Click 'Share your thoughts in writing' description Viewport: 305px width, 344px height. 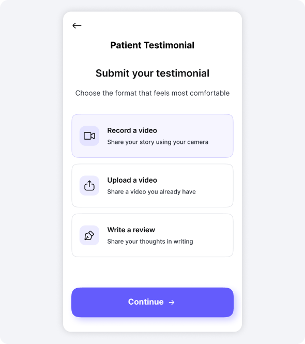150,242
